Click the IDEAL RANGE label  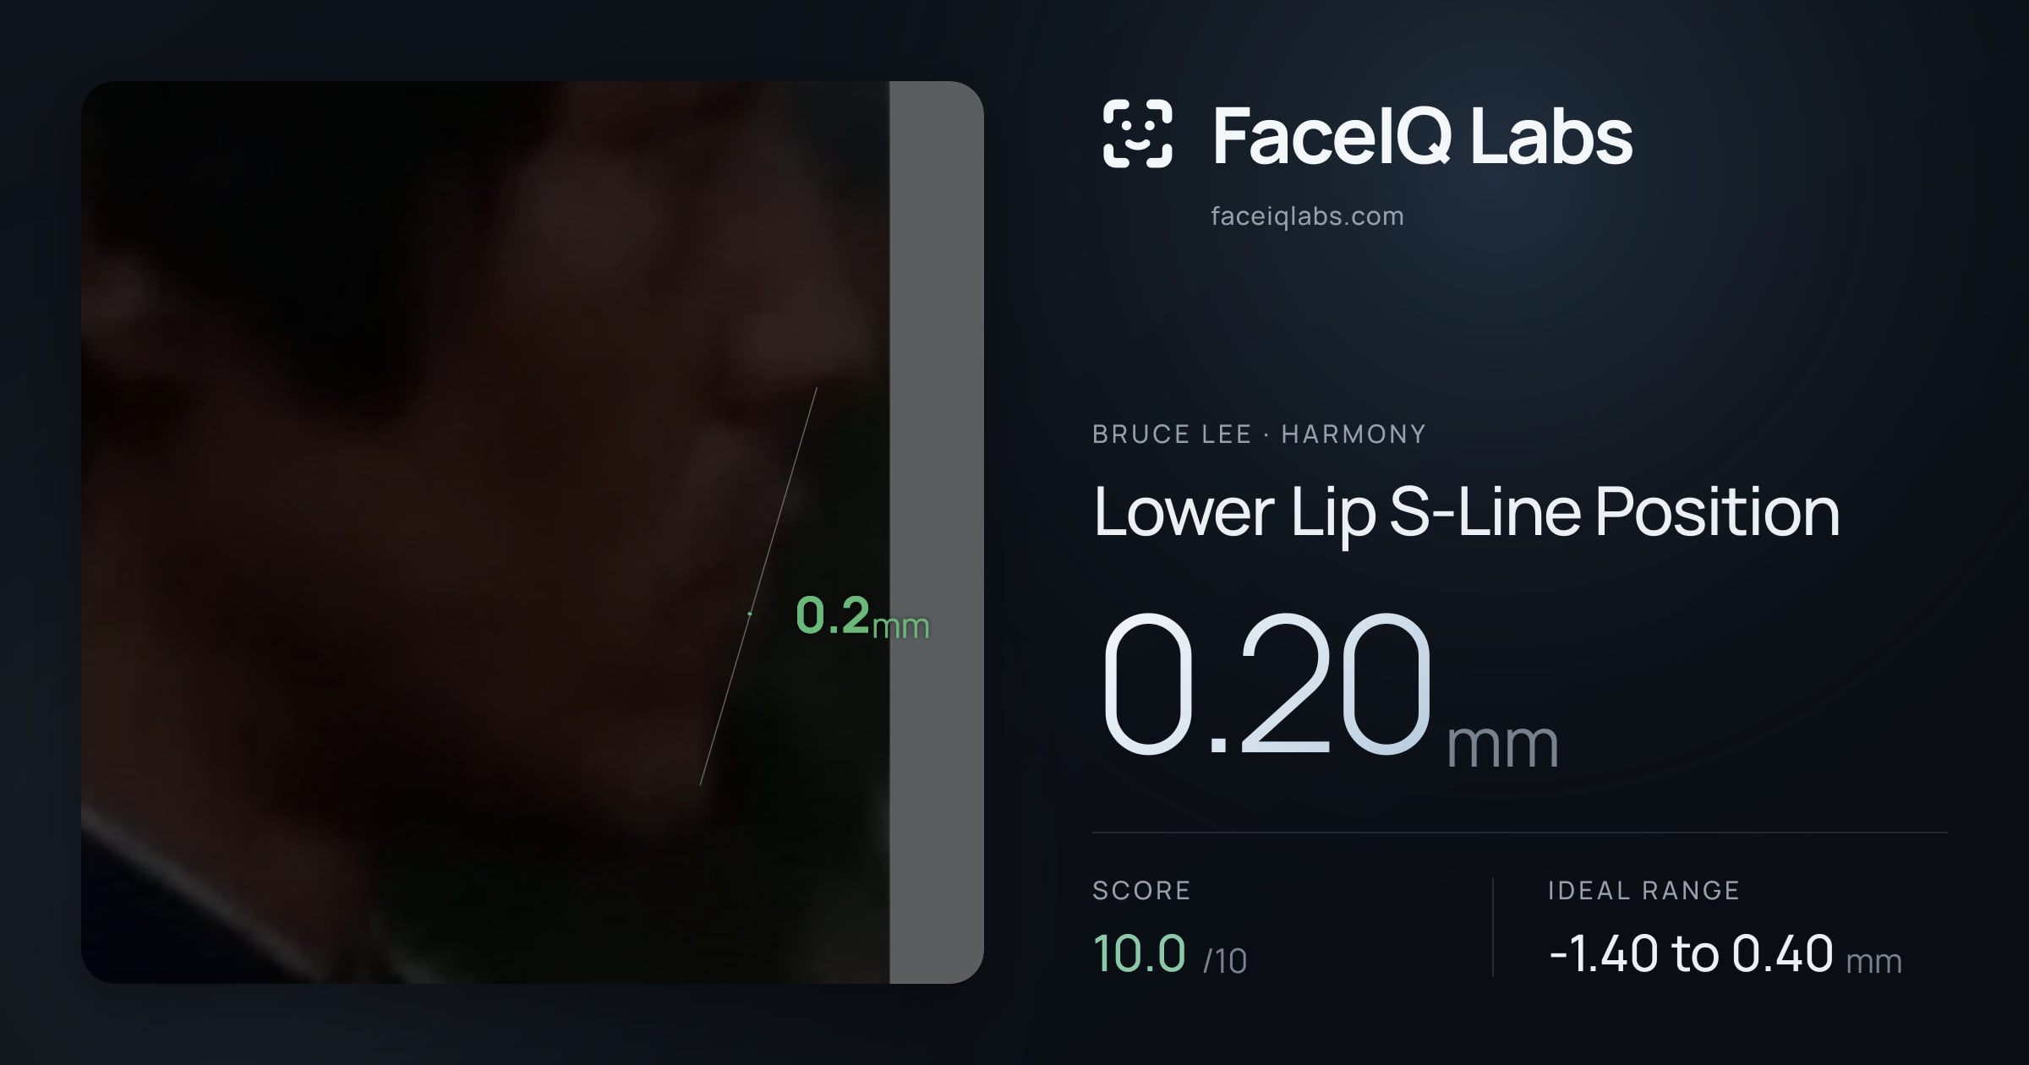coord(1643,890)
